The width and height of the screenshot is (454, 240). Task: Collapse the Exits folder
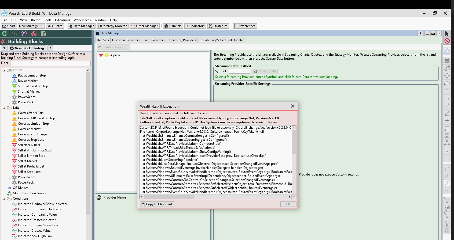[4, 108]
